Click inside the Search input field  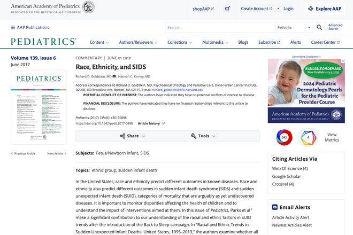pyautogui.click(x=220, y=27)
